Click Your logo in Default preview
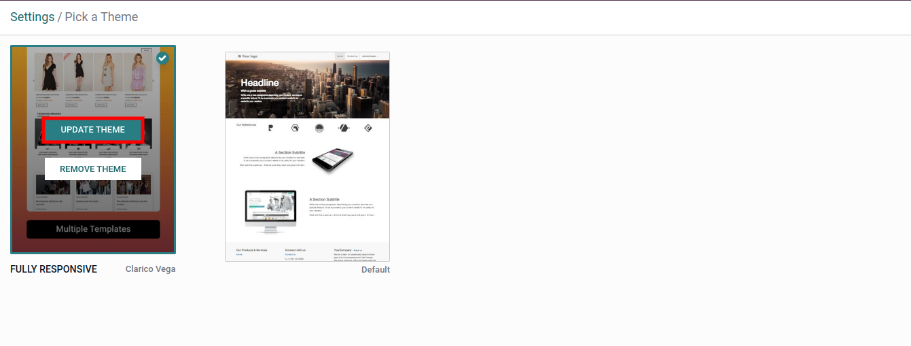 248,56
